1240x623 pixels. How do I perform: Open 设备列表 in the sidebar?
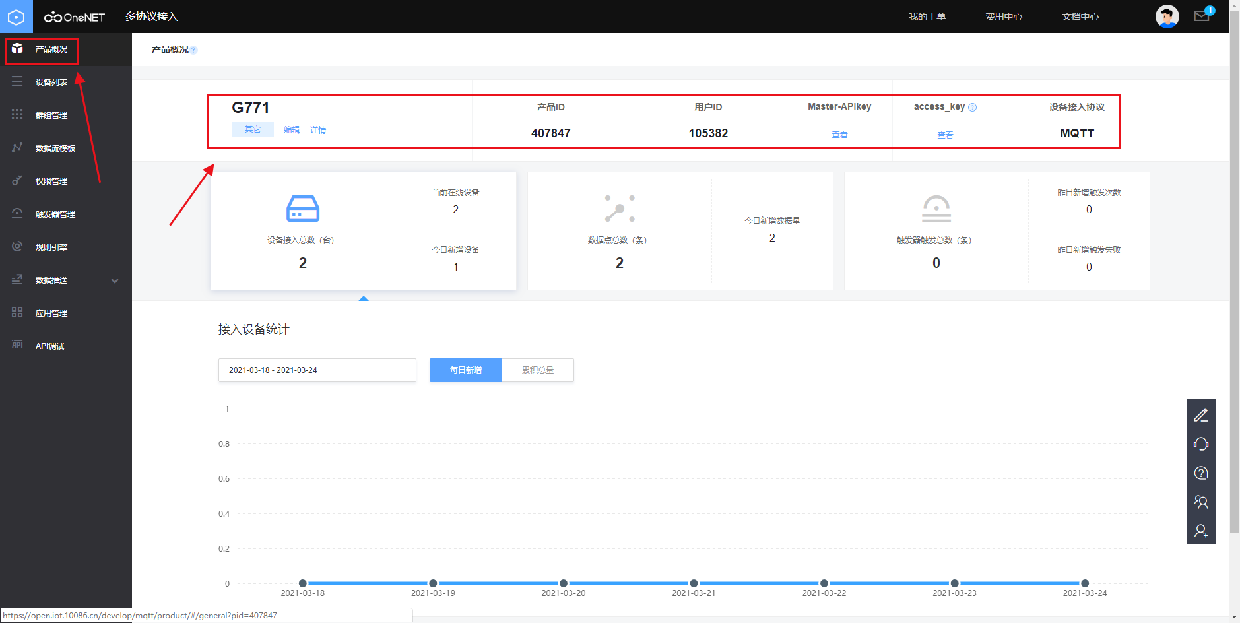coord(51,82)
